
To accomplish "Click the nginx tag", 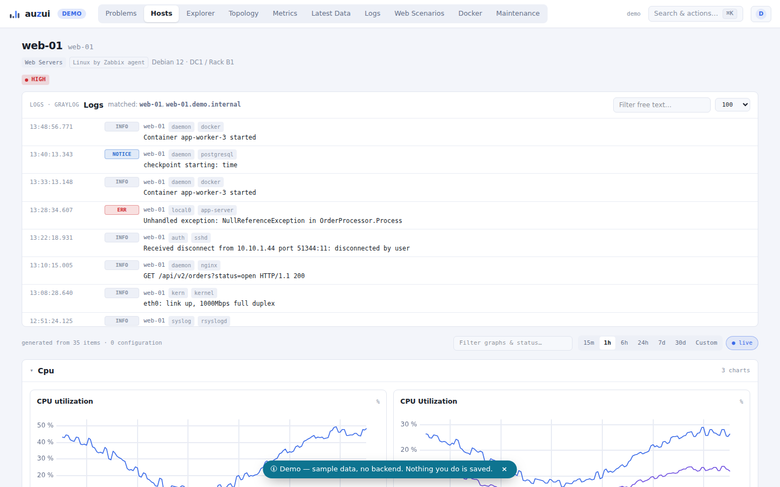I will pyautogui.click(x=209, y=266).
